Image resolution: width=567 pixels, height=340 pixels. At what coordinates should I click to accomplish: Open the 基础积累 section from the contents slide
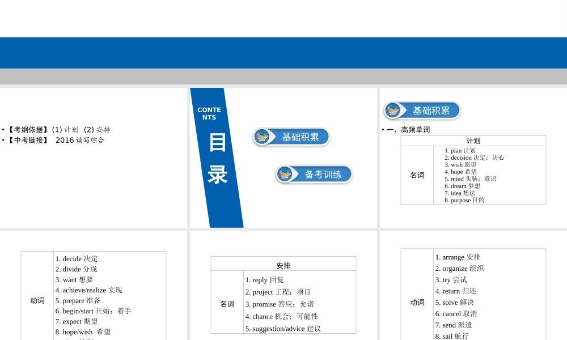click(291, 137)
